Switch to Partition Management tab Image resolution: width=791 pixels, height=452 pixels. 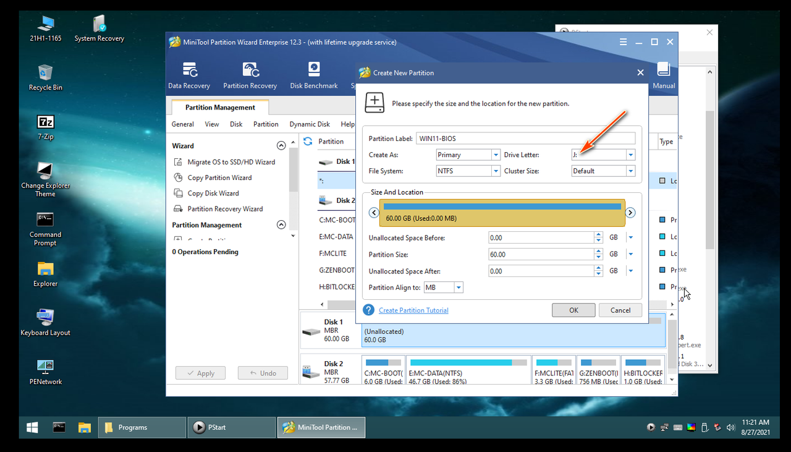tap(220, 107)
